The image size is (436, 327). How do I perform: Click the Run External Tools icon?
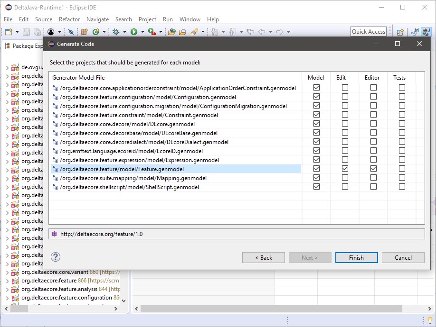point(152,32)
